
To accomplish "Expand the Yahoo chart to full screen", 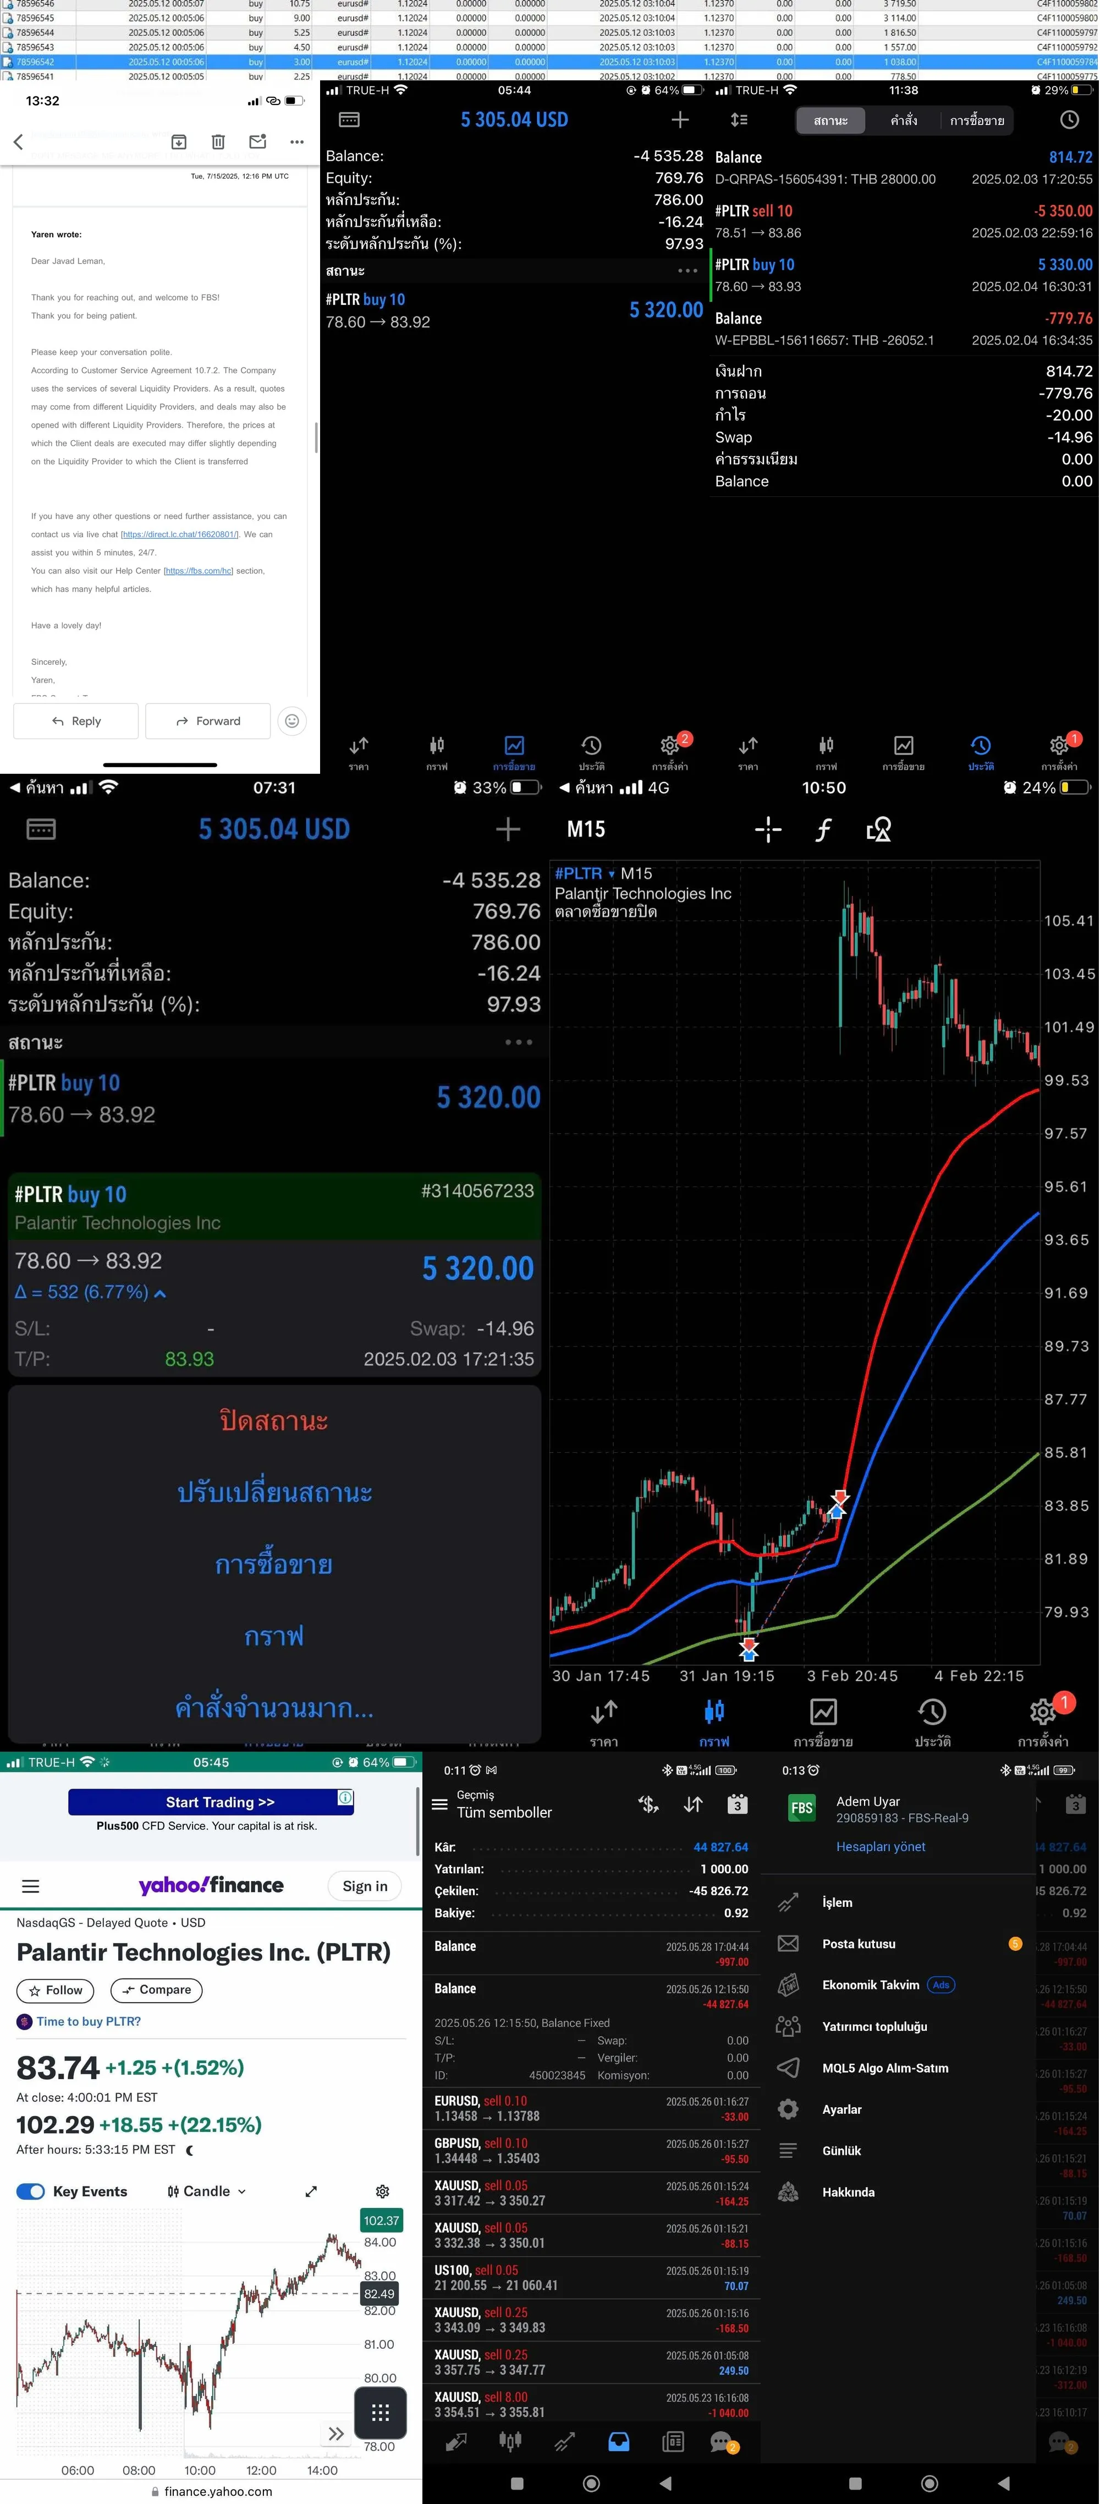I will click(x=311, y=2191).
